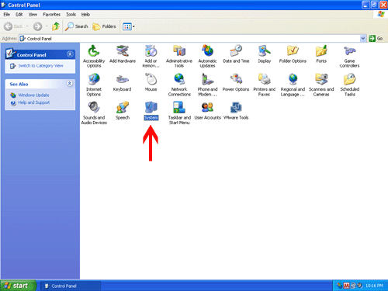
Task: Open the Favorites menu
Action: click(x=51, y=15)
